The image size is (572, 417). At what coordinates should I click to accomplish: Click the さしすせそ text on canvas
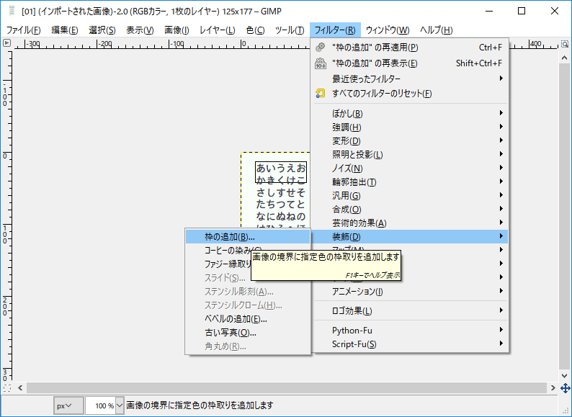(280, 192)
